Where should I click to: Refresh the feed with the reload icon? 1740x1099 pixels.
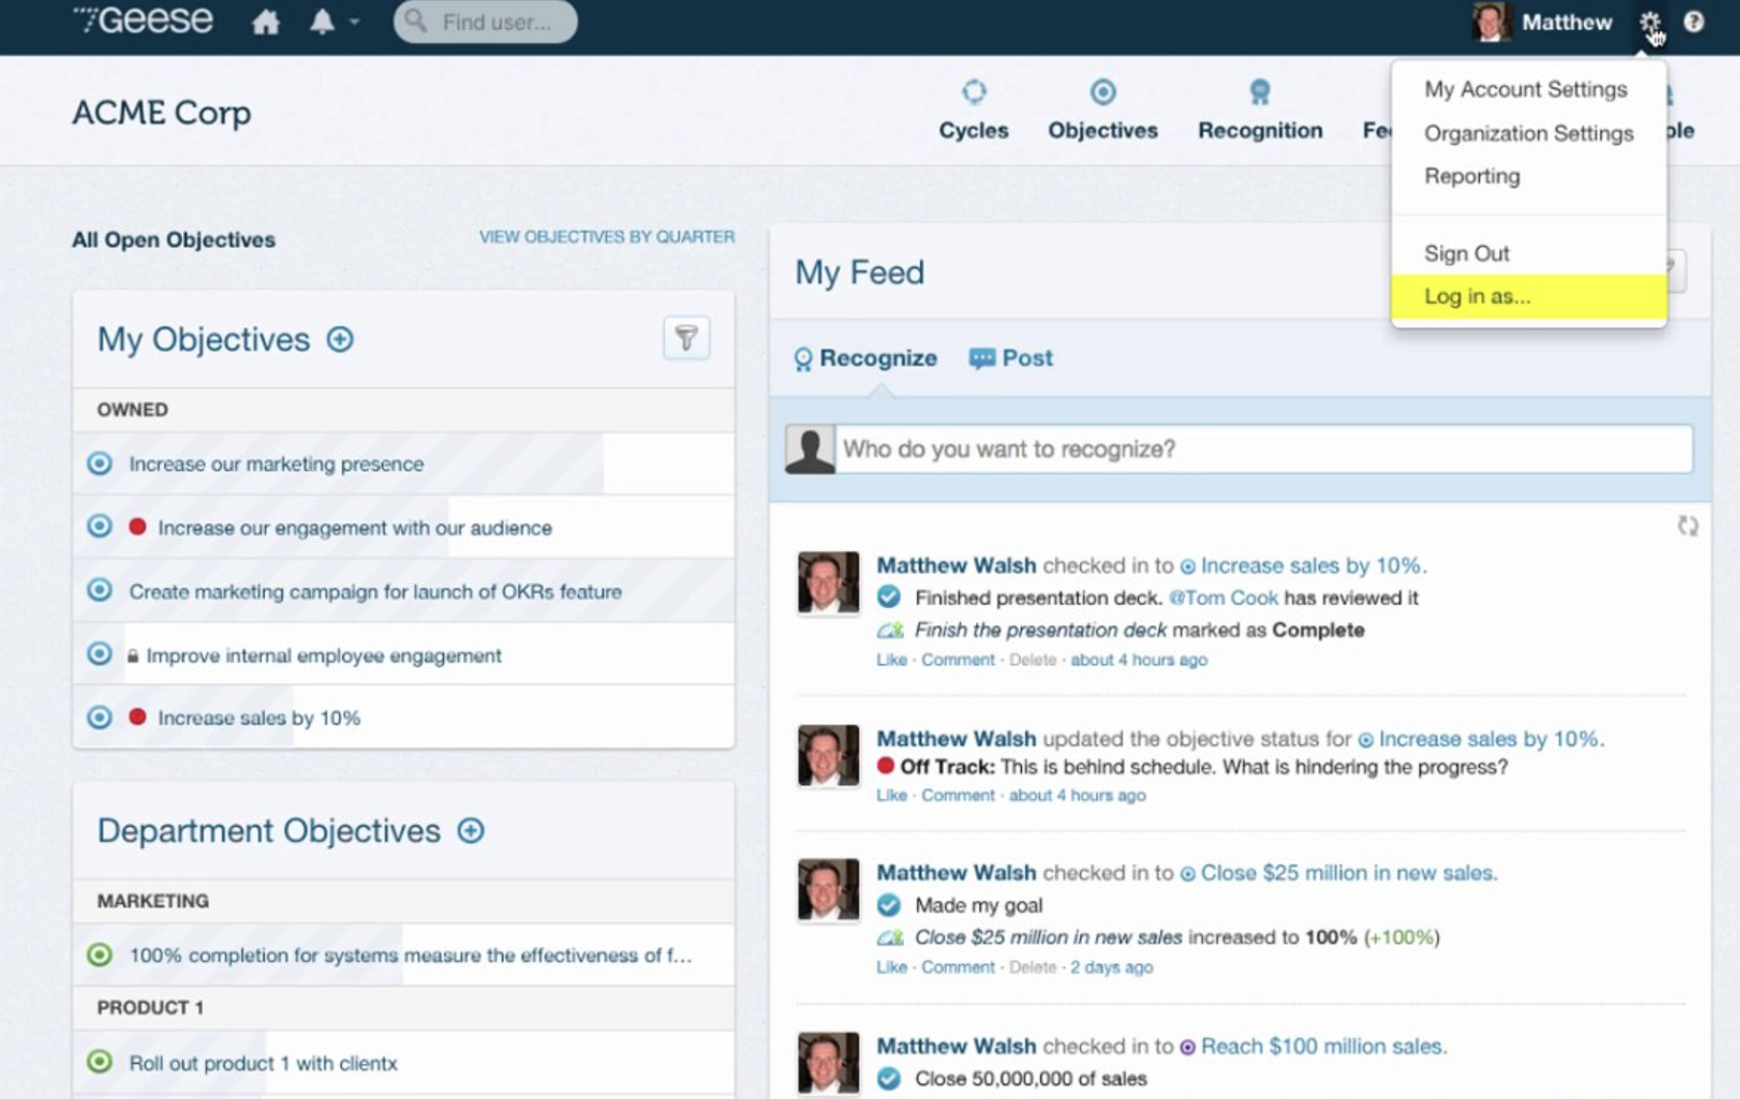click(x=1687, y=526)
